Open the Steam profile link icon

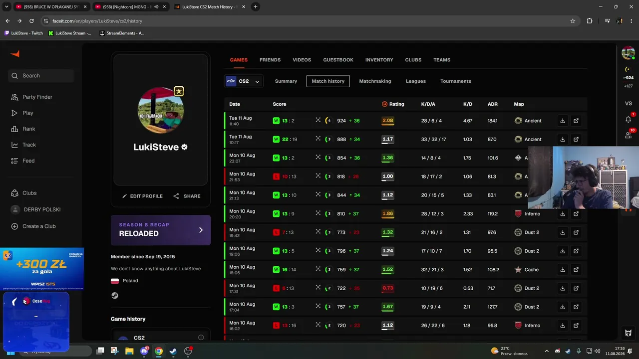(x=115, y=295)
